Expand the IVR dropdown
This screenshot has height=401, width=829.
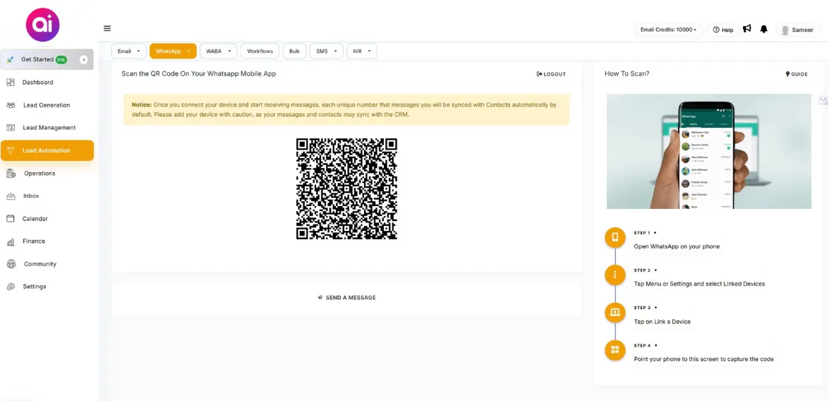point(361,52)
